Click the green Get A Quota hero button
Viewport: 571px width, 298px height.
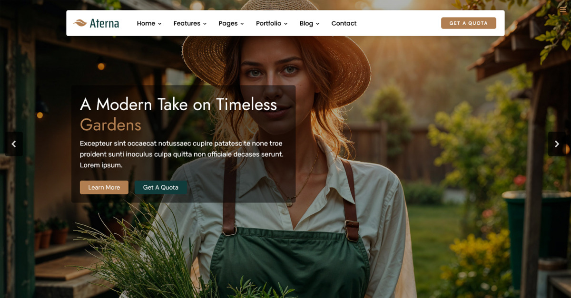pos(161,187)
